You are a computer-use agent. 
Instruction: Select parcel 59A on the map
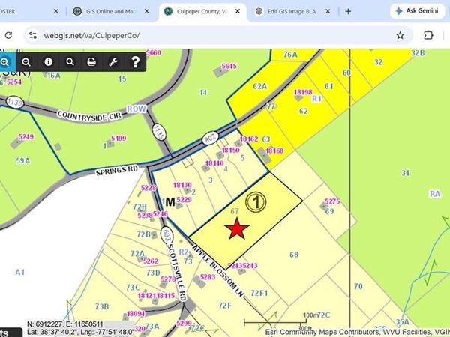(23, 160)
